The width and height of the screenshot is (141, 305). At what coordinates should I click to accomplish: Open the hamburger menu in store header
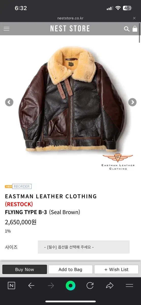(x=7, y=29)
